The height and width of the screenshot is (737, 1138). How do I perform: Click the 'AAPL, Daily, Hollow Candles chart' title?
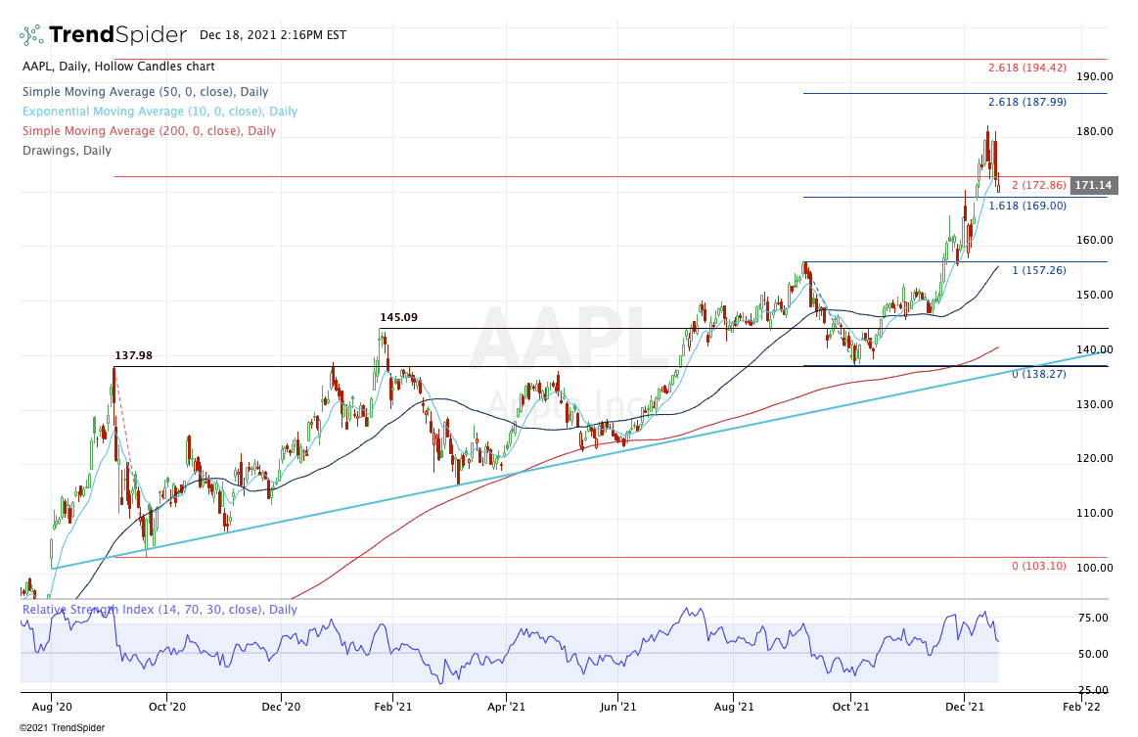118,67
